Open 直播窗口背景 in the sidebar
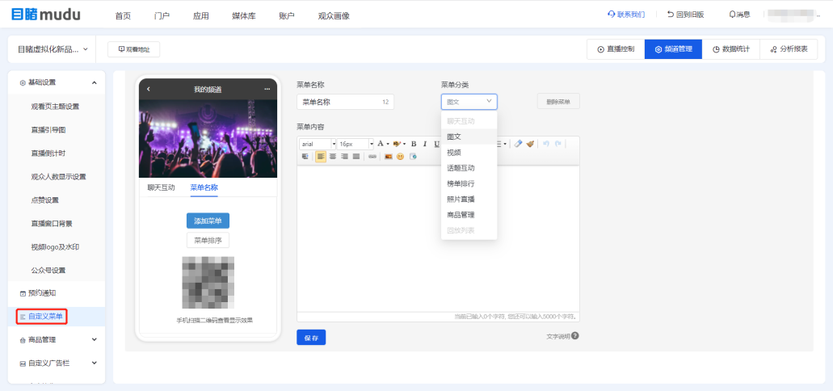The image size is (833, 391). pos(52,224)
